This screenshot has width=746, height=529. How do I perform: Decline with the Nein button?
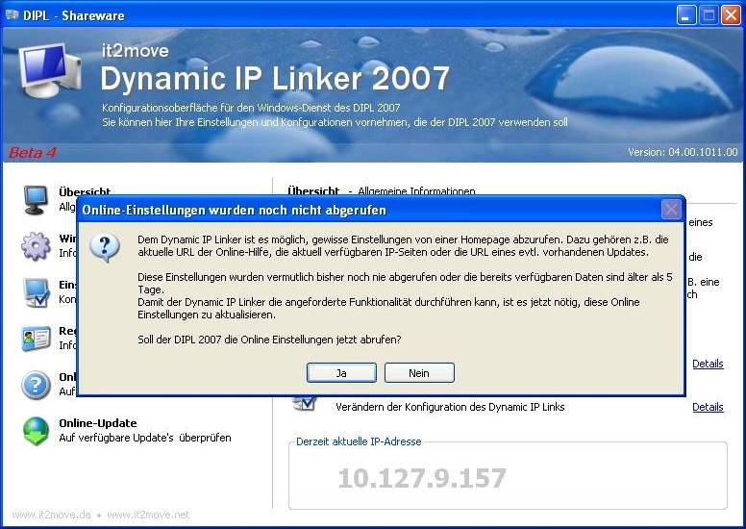[x=419, y=373]
